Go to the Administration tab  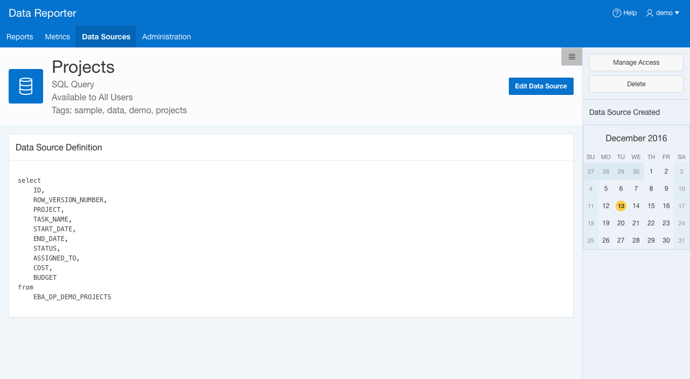[167, 37]
